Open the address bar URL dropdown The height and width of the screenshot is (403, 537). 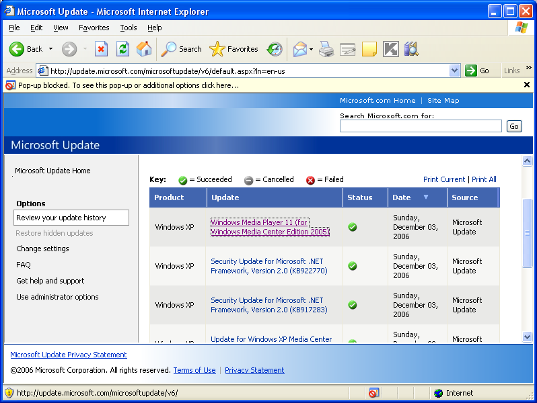coord(454,71)
